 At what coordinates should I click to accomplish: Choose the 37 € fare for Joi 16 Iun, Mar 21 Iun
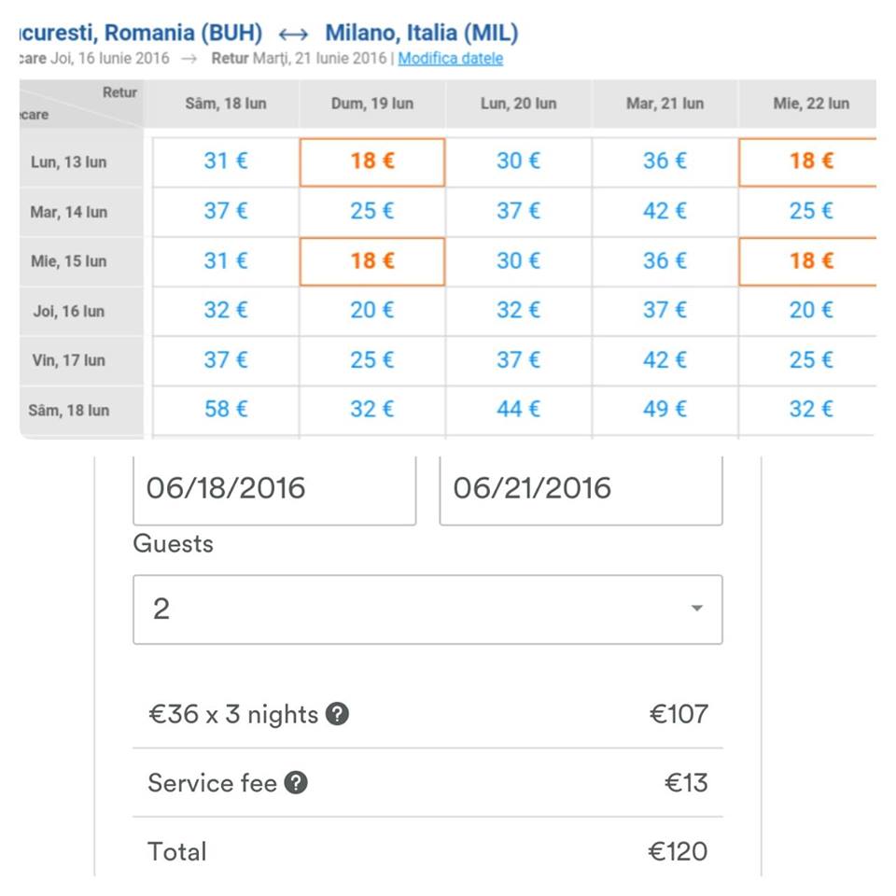665,311
